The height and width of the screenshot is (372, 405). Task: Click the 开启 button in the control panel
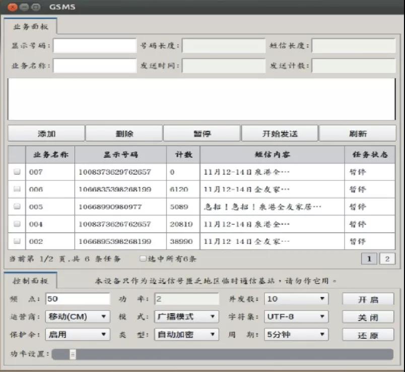click(x=368, y=299)
